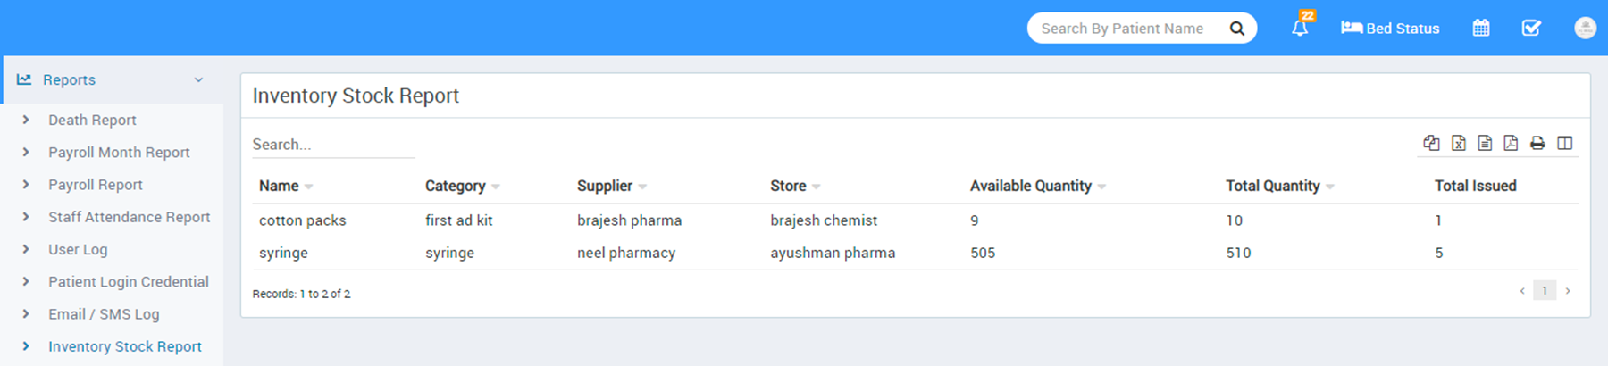
Task: Click the user profile avatar
Action: (1585, 29)
